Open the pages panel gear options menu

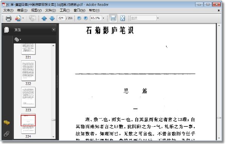pyautogui.click(x=18, y=39)
